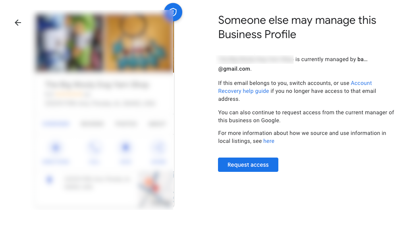Open the Account Recovery help guide link
Image resolution: width=405 pixels, height=229 pixels.
tap(295, 87)
